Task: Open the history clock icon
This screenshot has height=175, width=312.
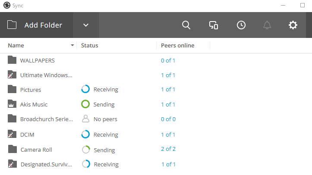Action: (241, 25)
